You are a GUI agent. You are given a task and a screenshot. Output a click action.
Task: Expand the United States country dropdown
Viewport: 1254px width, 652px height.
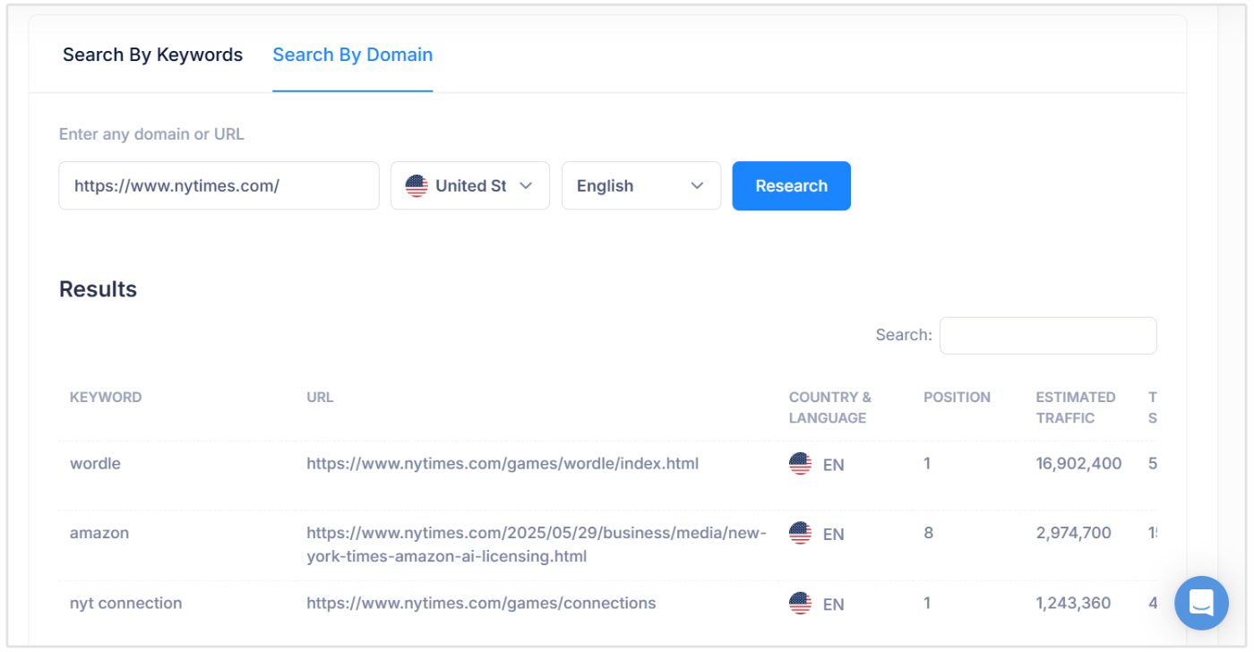coord(469,185)
